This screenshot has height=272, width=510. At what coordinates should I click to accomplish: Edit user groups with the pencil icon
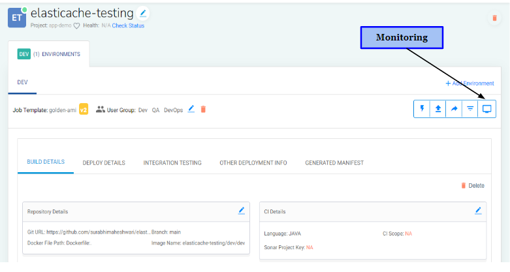[191, 109]
